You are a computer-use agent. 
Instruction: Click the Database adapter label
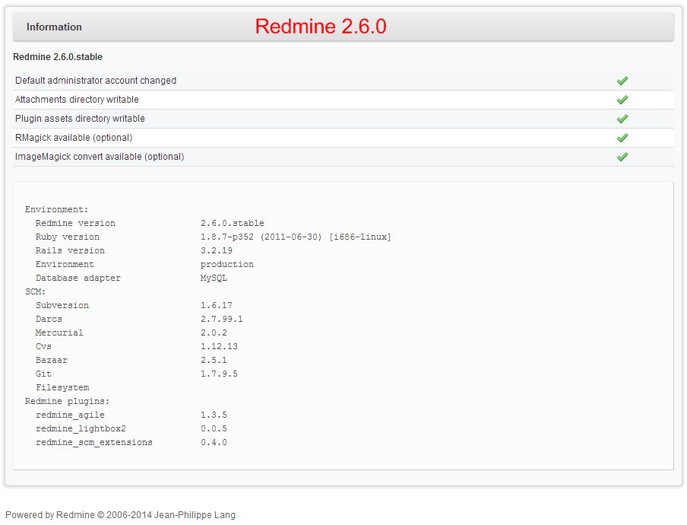(x=78, y=278)
